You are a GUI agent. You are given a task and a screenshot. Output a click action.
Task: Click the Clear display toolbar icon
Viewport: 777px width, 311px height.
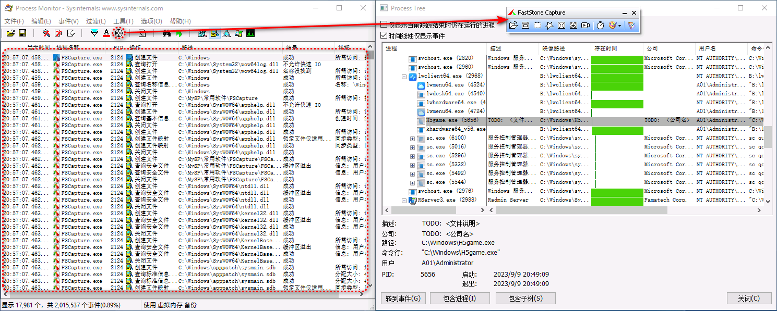(x=70, y=33)
